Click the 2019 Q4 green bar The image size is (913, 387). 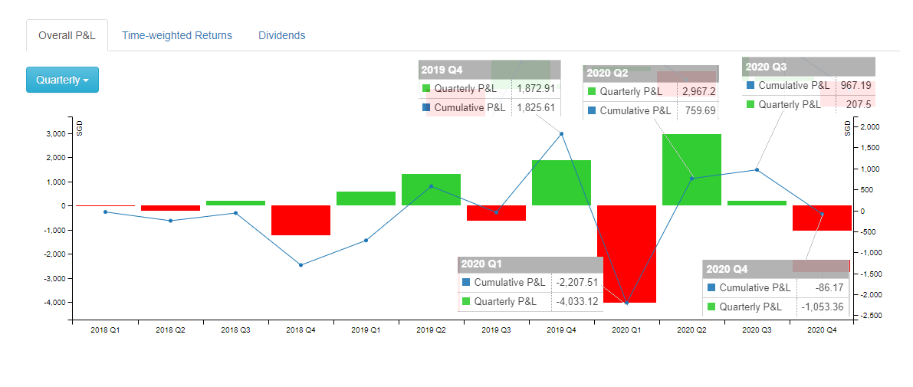[x=561, y=182]
